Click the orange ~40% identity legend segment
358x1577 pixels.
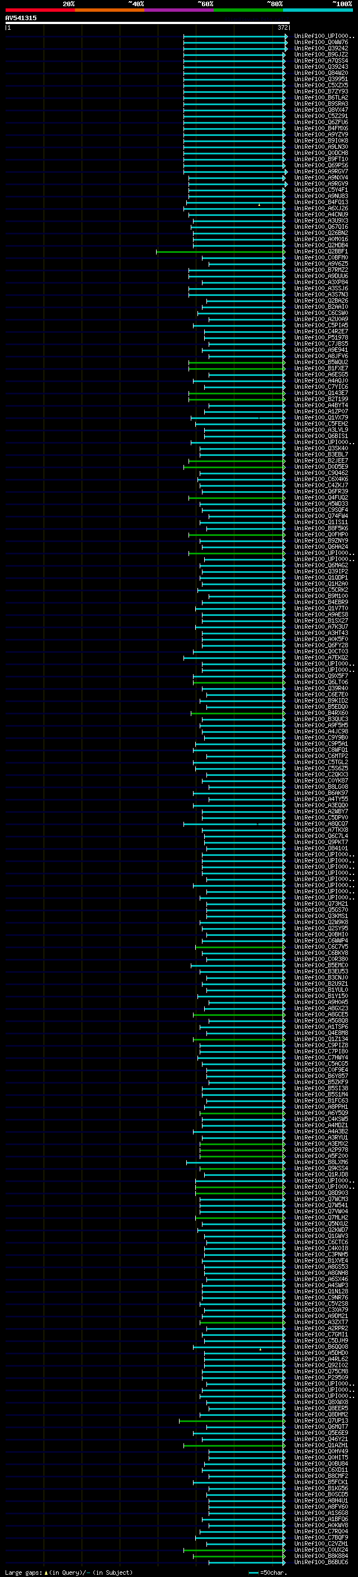tap(110, 10)
